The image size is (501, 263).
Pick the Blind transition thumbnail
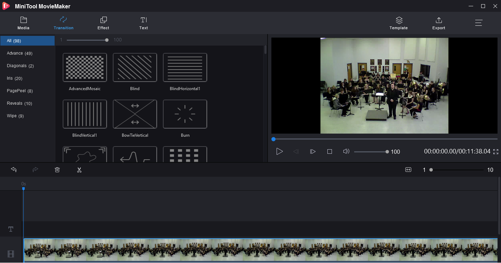[135, 67]
